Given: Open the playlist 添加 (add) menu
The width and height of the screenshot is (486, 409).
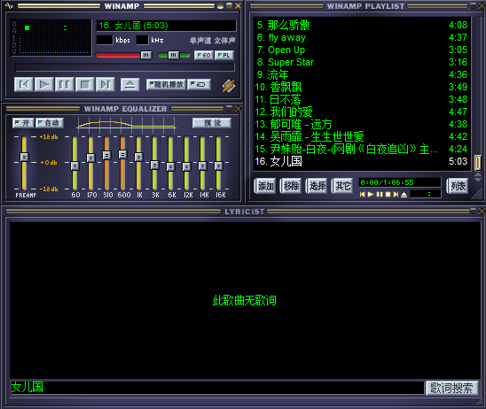Looking at the screenshot, I should point(265,186).
